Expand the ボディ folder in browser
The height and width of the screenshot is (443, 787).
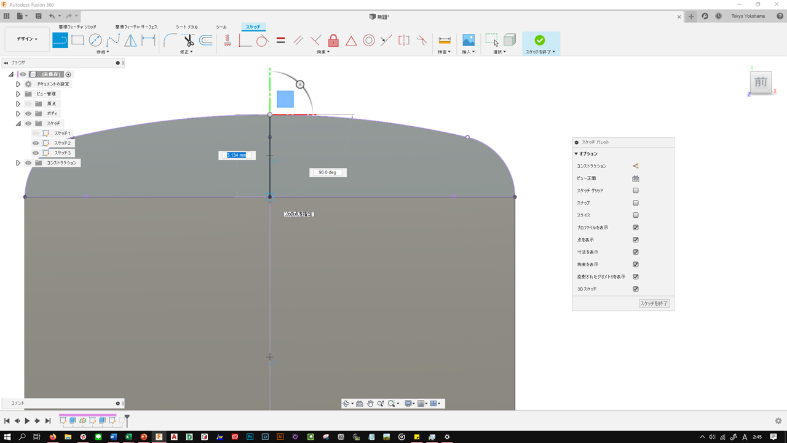(18, 114)
